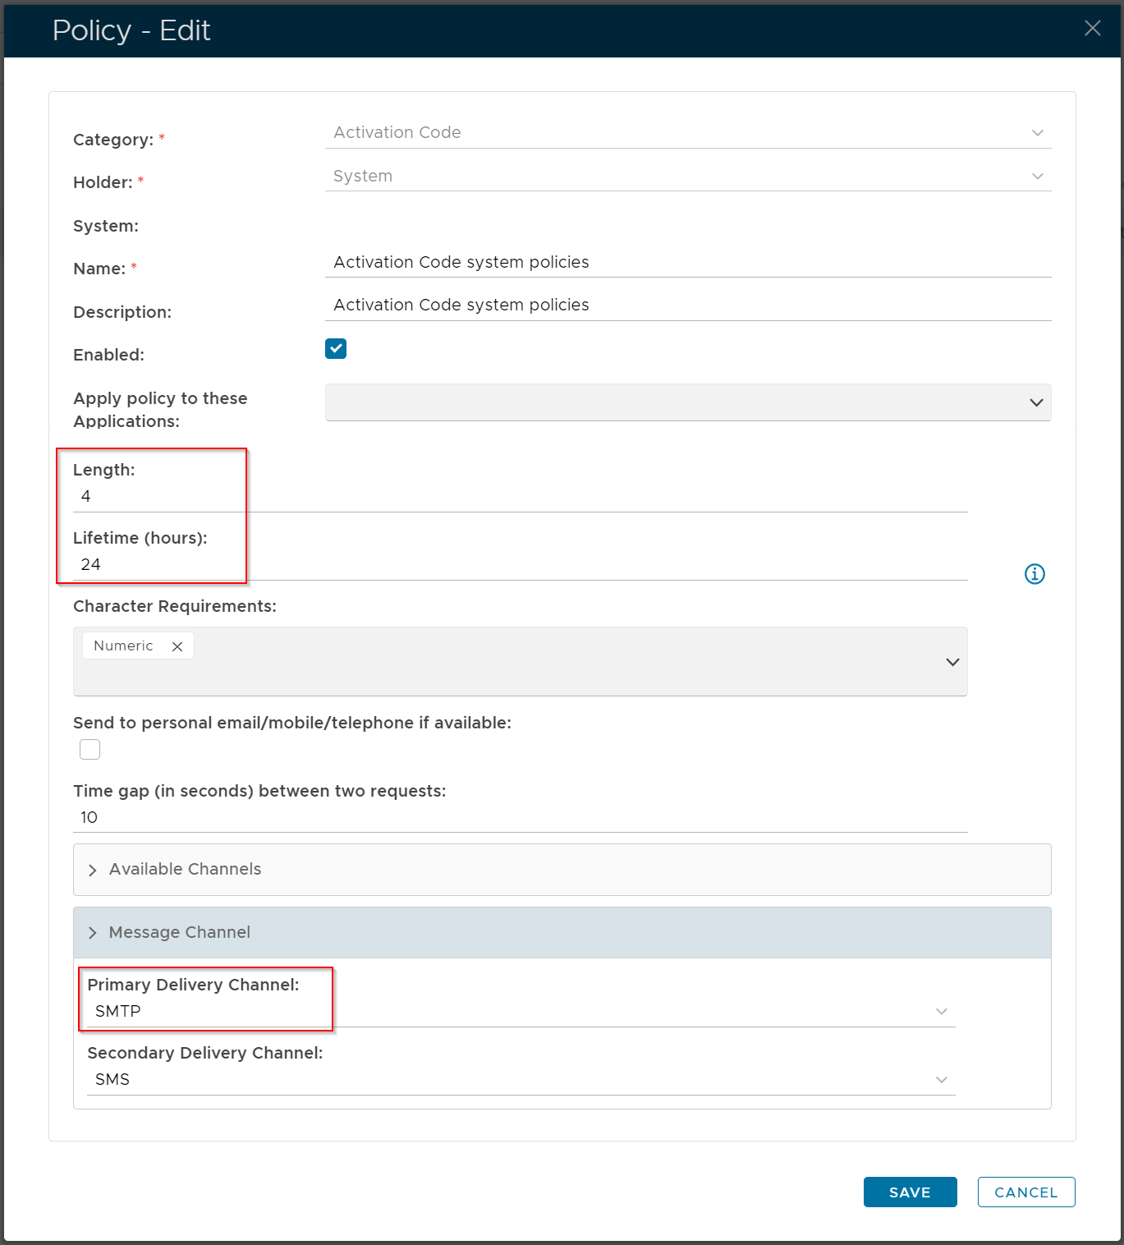Click into the Name text field
1124x1245 pixels.
pos(687,263)
